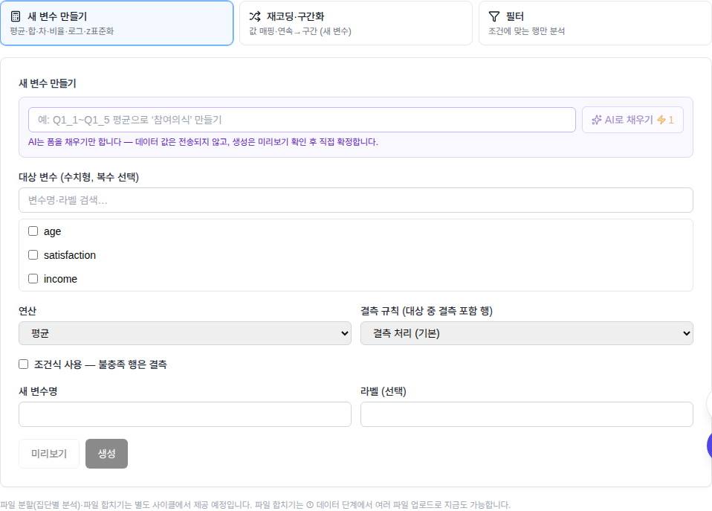The height and width of the screenshot is (511, 712).
Task: Click the income variable label
Action: click(60, 279)
